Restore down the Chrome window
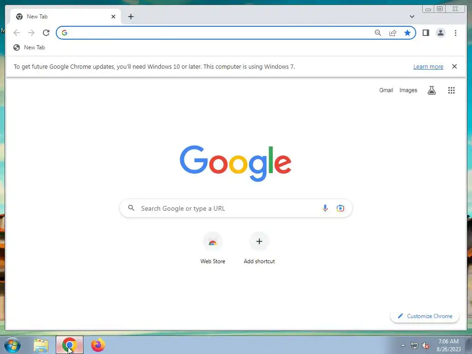Viewport: 472px width, 354px height. click(x=439, y=9)
